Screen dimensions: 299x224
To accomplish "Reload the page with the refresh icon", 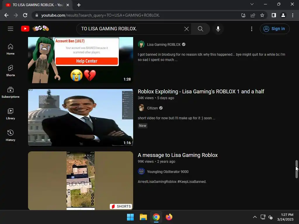I will 25,15.
